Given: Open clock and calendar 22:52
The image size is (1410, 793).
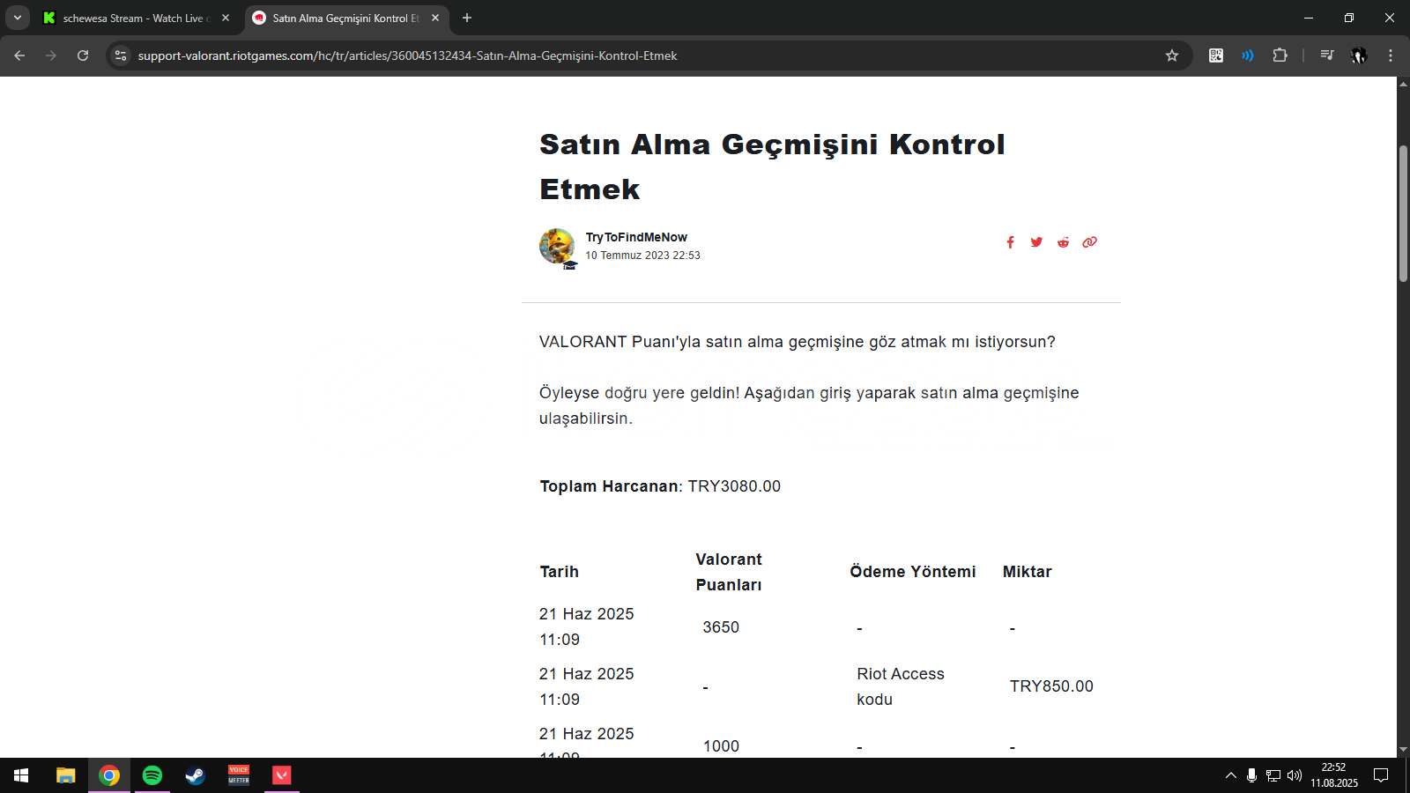Looking at the screenshot, I should (x=1333, y=775).
